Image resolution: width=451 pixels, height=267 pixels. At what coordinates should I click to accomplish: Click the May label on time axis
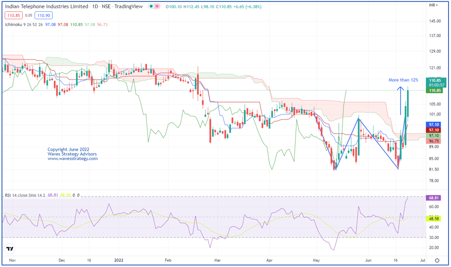[316, 260]
